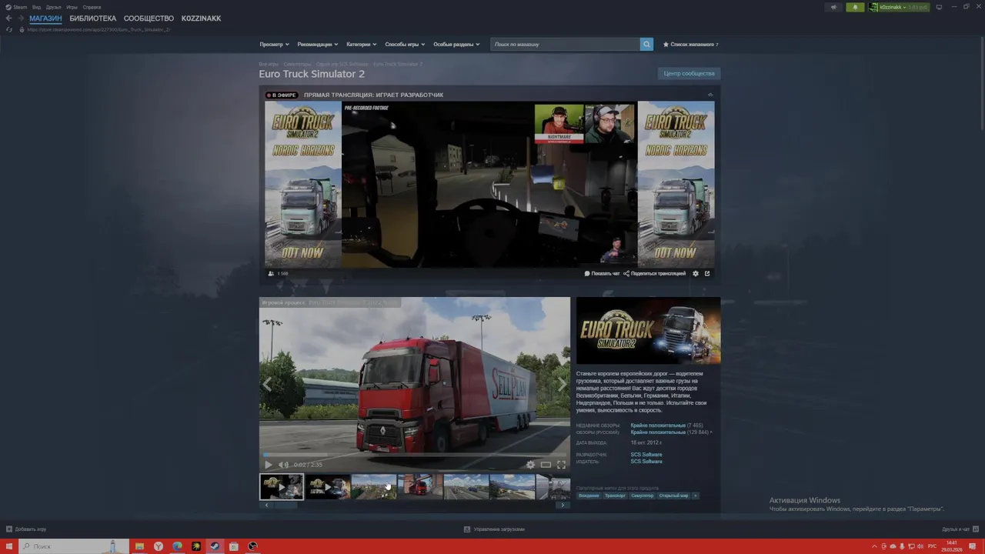Open Windows notification center icon
This screenshot has height=554, width=985.
(x=973, y=546)
